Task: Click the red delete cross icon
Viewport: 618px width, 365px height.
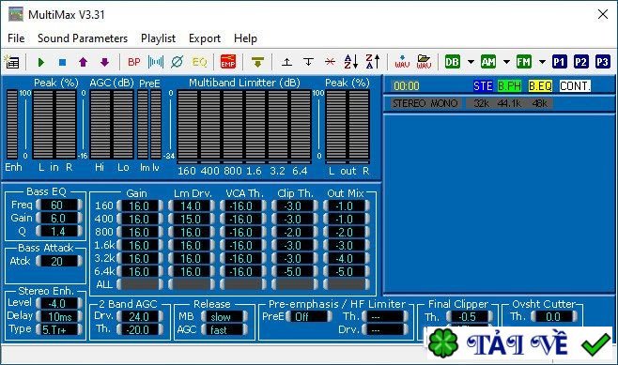Action: point(330,62)
